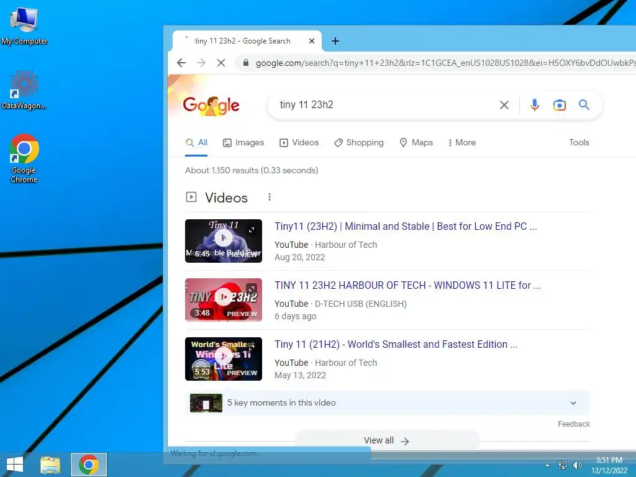Switch to the Videos search tab
Screen dimensions: 636x477
coord(299,143)
